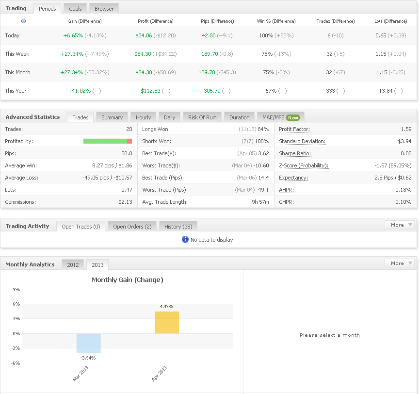Click the This Month row label
The width and height of the screenshot is (420, 394).
[17, 72]
